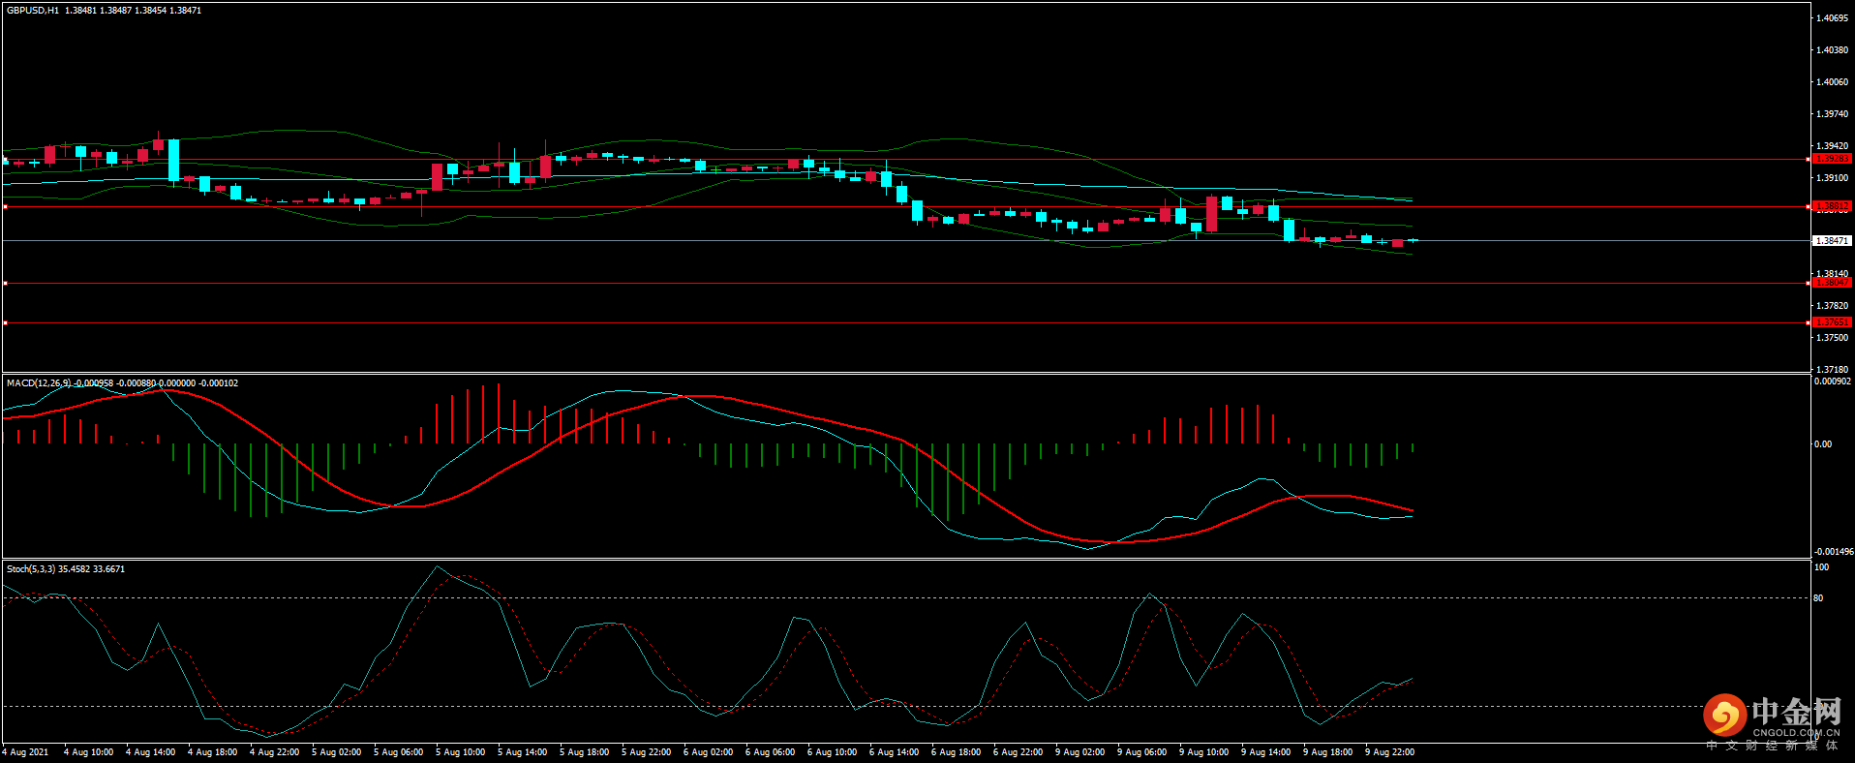The height and width of the screenshot is (763, 1855).
Task: Click the Stoch(5,3,3) indicator label
Action: click(31, 569)
